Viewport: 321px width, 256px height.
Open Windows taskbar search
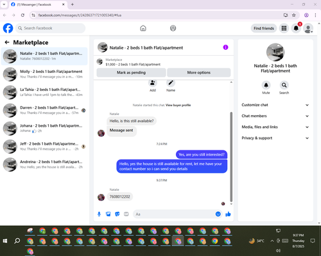pos(17,241)
